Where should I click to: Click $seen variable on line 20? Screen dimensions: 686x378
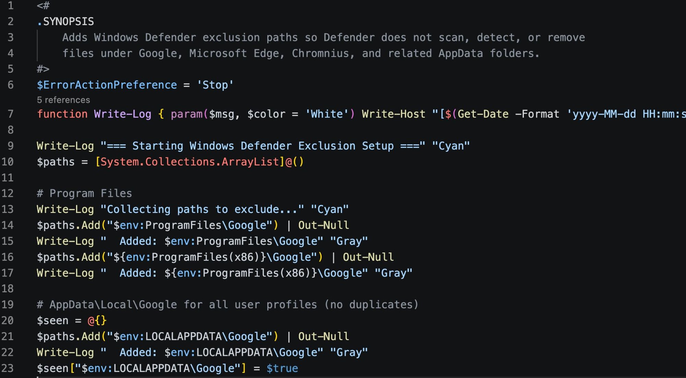[52, 321]
